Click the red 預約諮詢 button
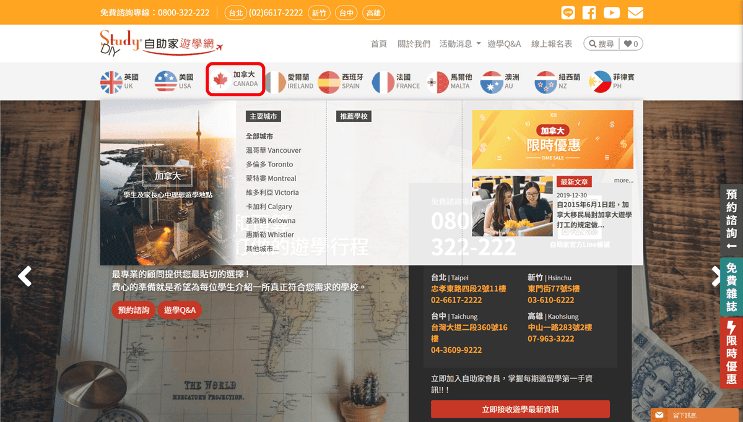This screenshot has height=422, width=743. 134,311
